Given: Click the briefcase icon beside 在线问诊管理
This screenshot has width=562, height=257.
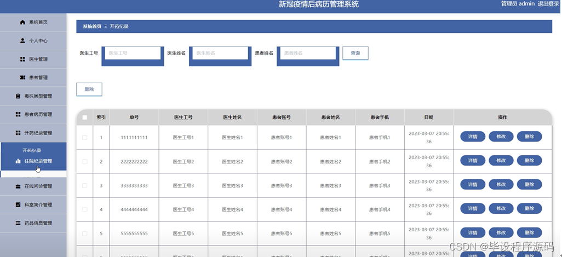Looking at the screenshot, I should click(18, 186).
